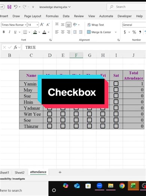Open Customize Quick Access Toolbar menu
Image resolution: width=146 pixels, height=196 pixels.
click(x=33, y=7)
